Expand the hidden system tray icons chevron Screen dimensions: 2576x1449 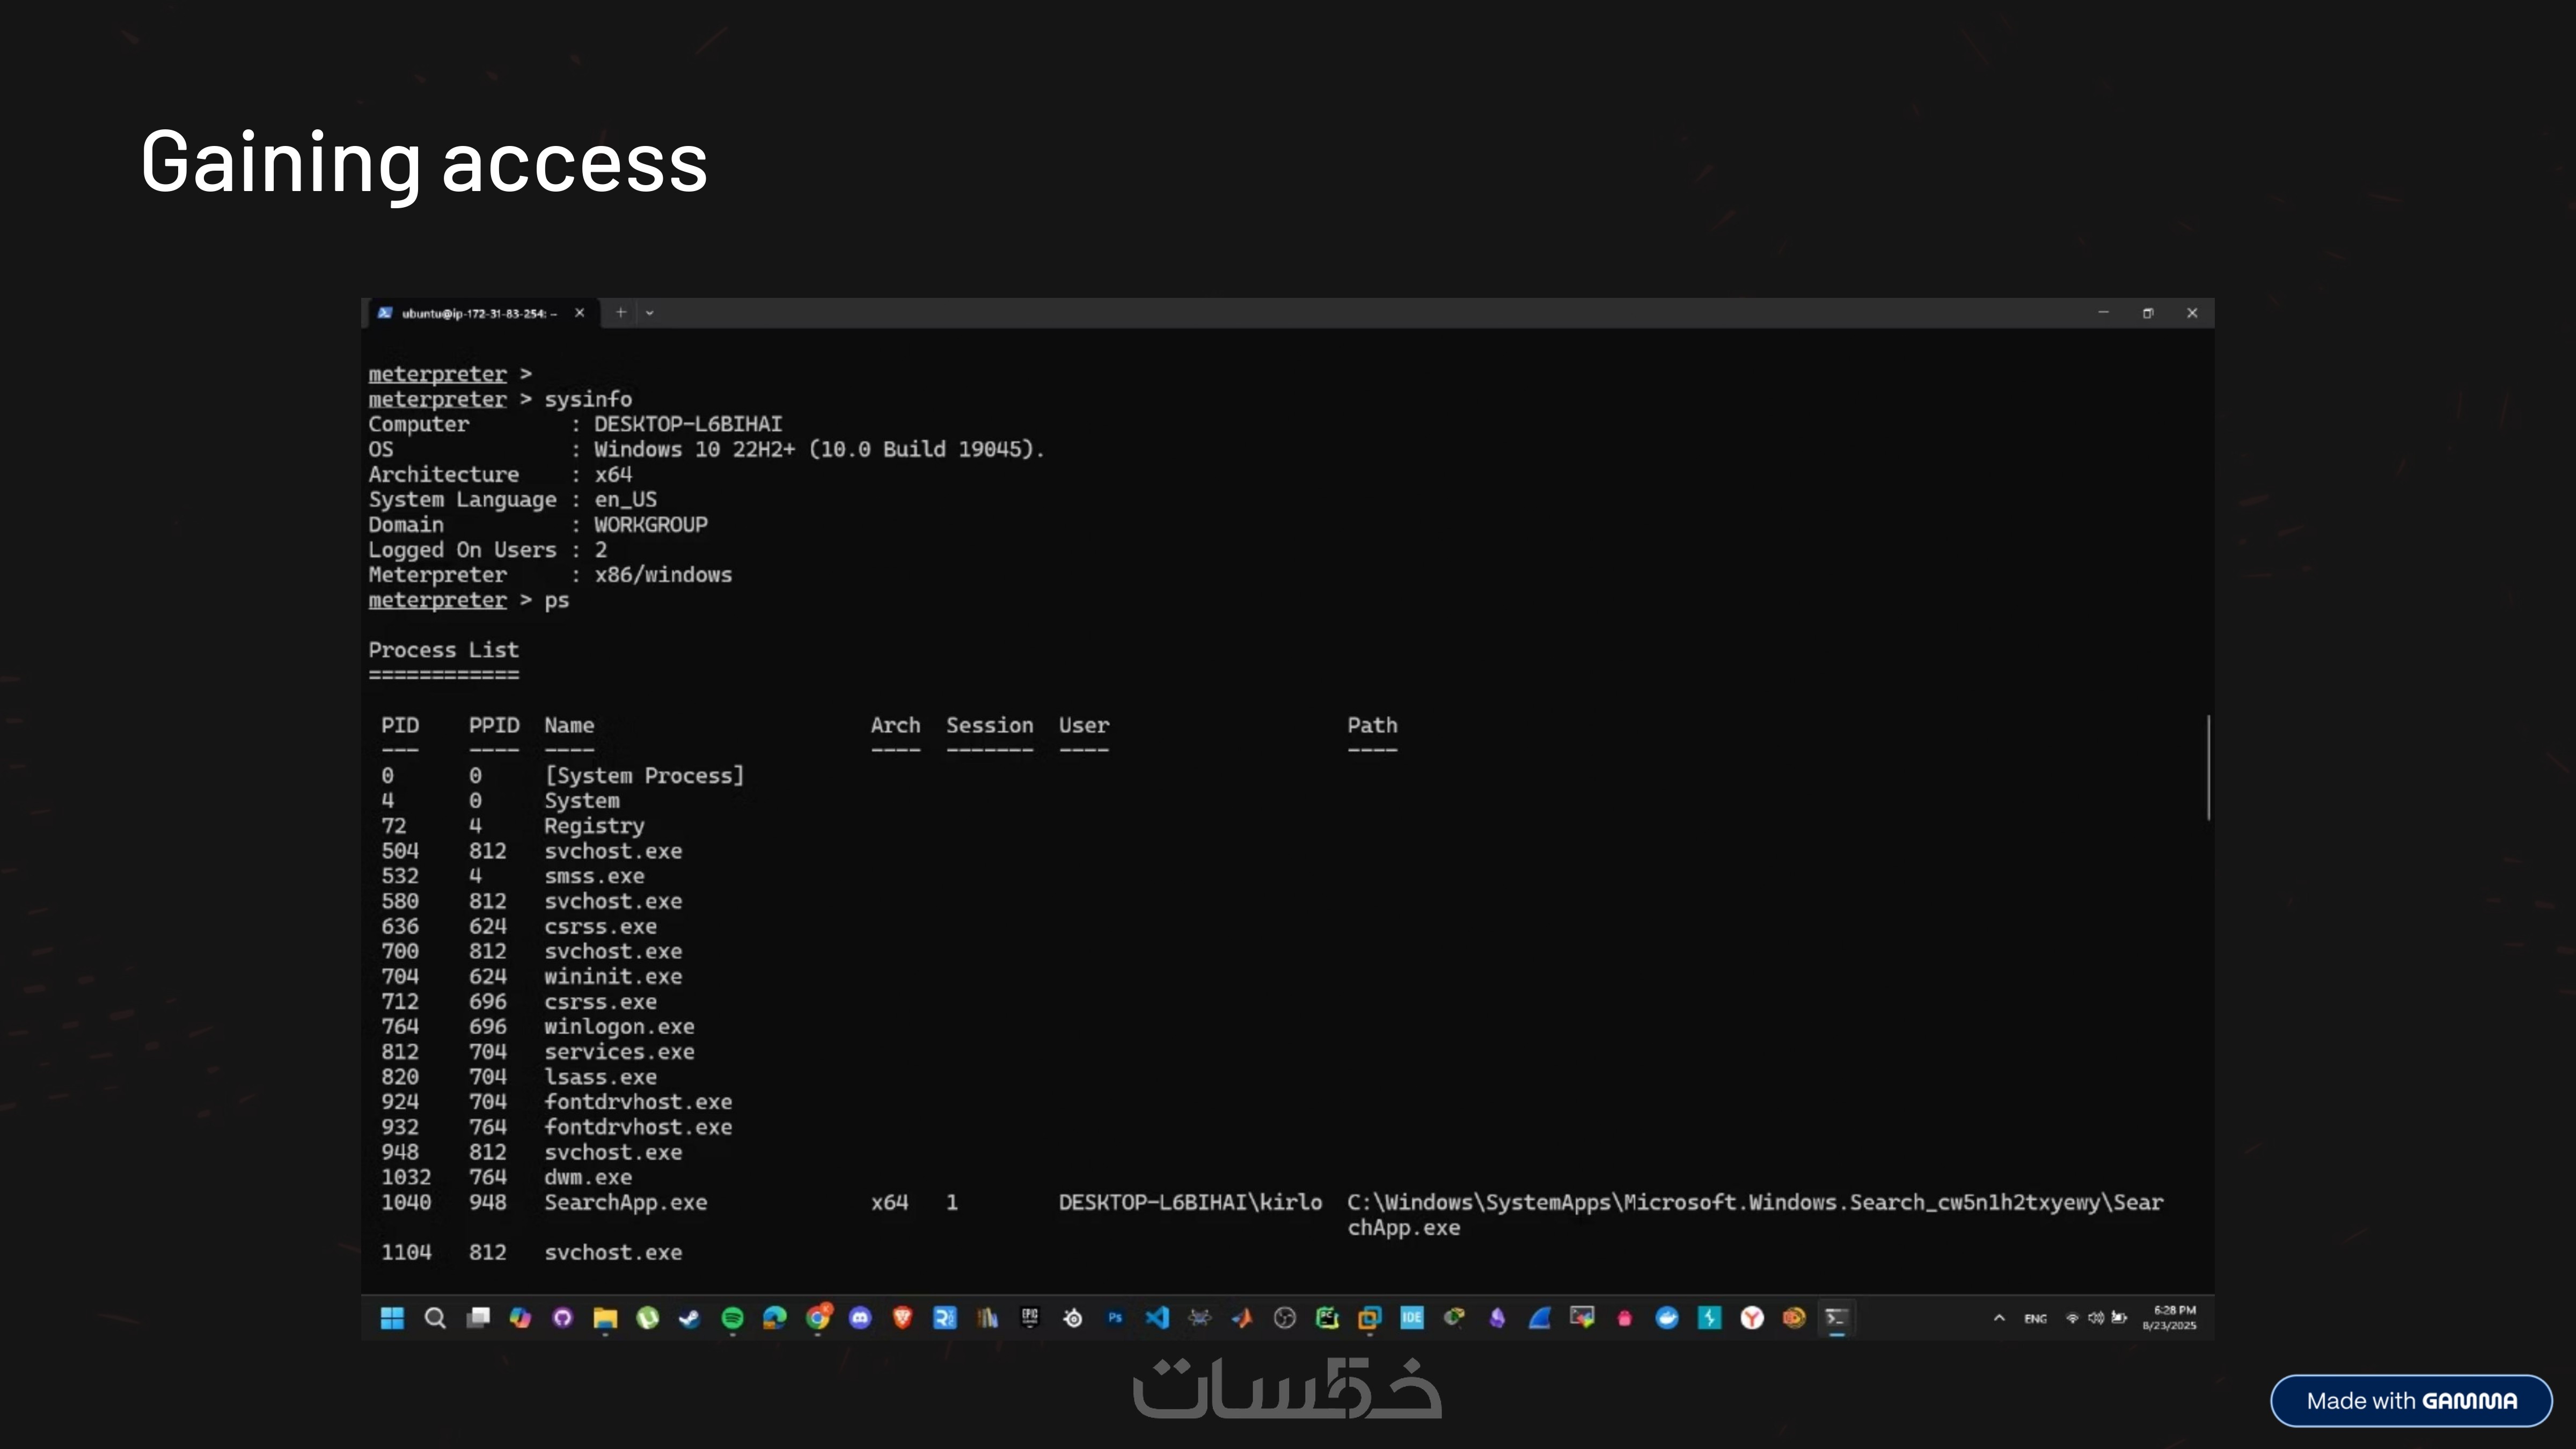(x=1999, y=1318)
